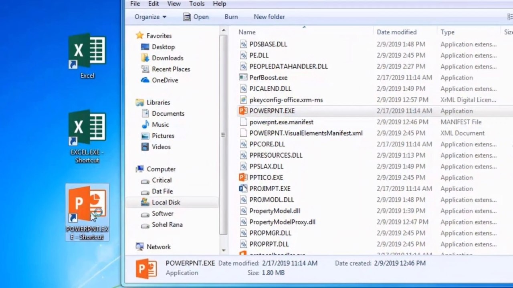Select the PJCALEND.DLL file name
Screen dimensions: 513x288
point(270,89)
